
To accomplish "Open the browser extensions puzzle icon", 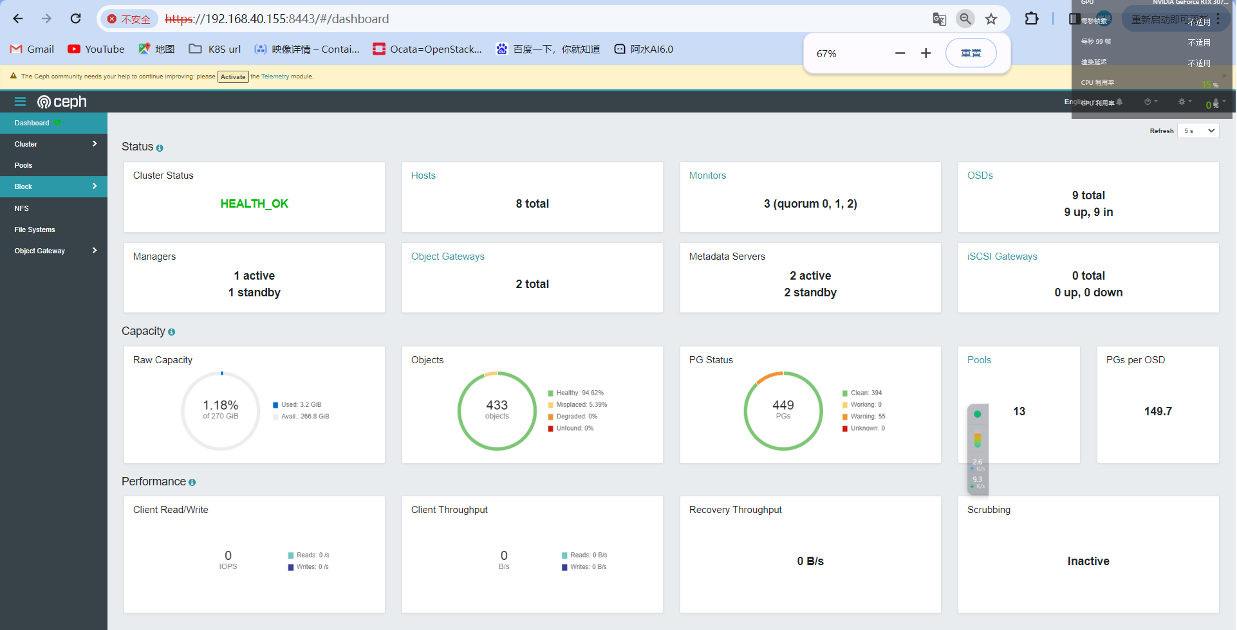I will [x=1032, y=19].
